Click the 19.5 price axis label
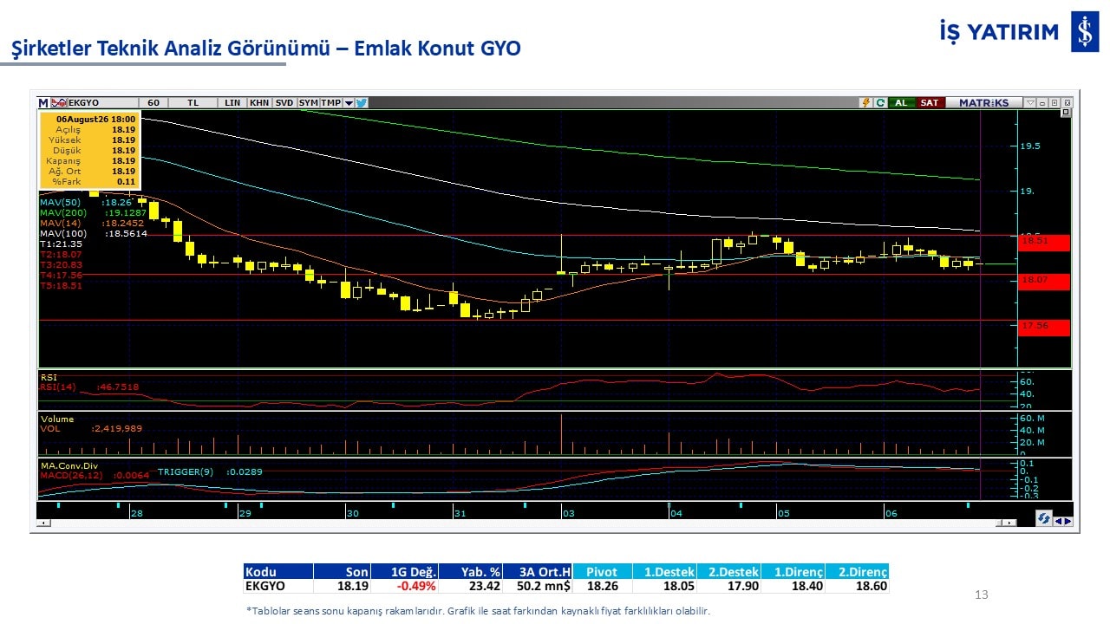 [x=1030, y=146]
